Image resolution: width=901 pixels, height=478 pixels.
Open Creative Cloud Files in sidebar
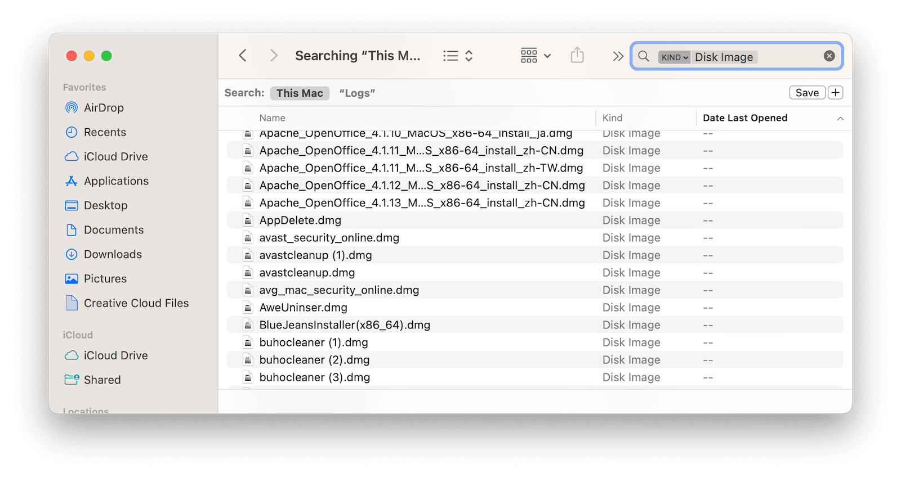[135, 303]
